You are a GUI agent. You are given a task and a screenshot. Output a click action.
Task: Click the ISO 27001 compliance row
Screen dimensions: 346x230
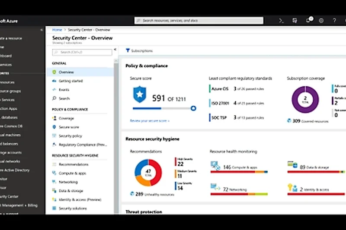(236, 103)
